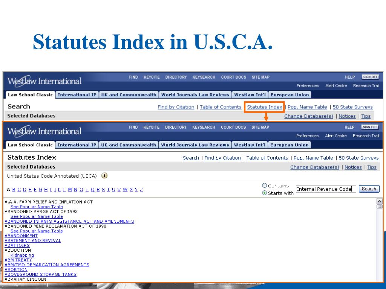This screenshot has width=386, height=289.
Task: Open COURT DOCS in lower window menu
Action: pos(233,127)
